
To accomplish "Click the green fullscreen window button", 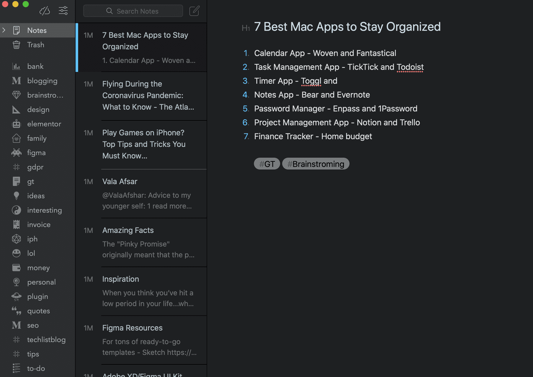I will [26, 4].
